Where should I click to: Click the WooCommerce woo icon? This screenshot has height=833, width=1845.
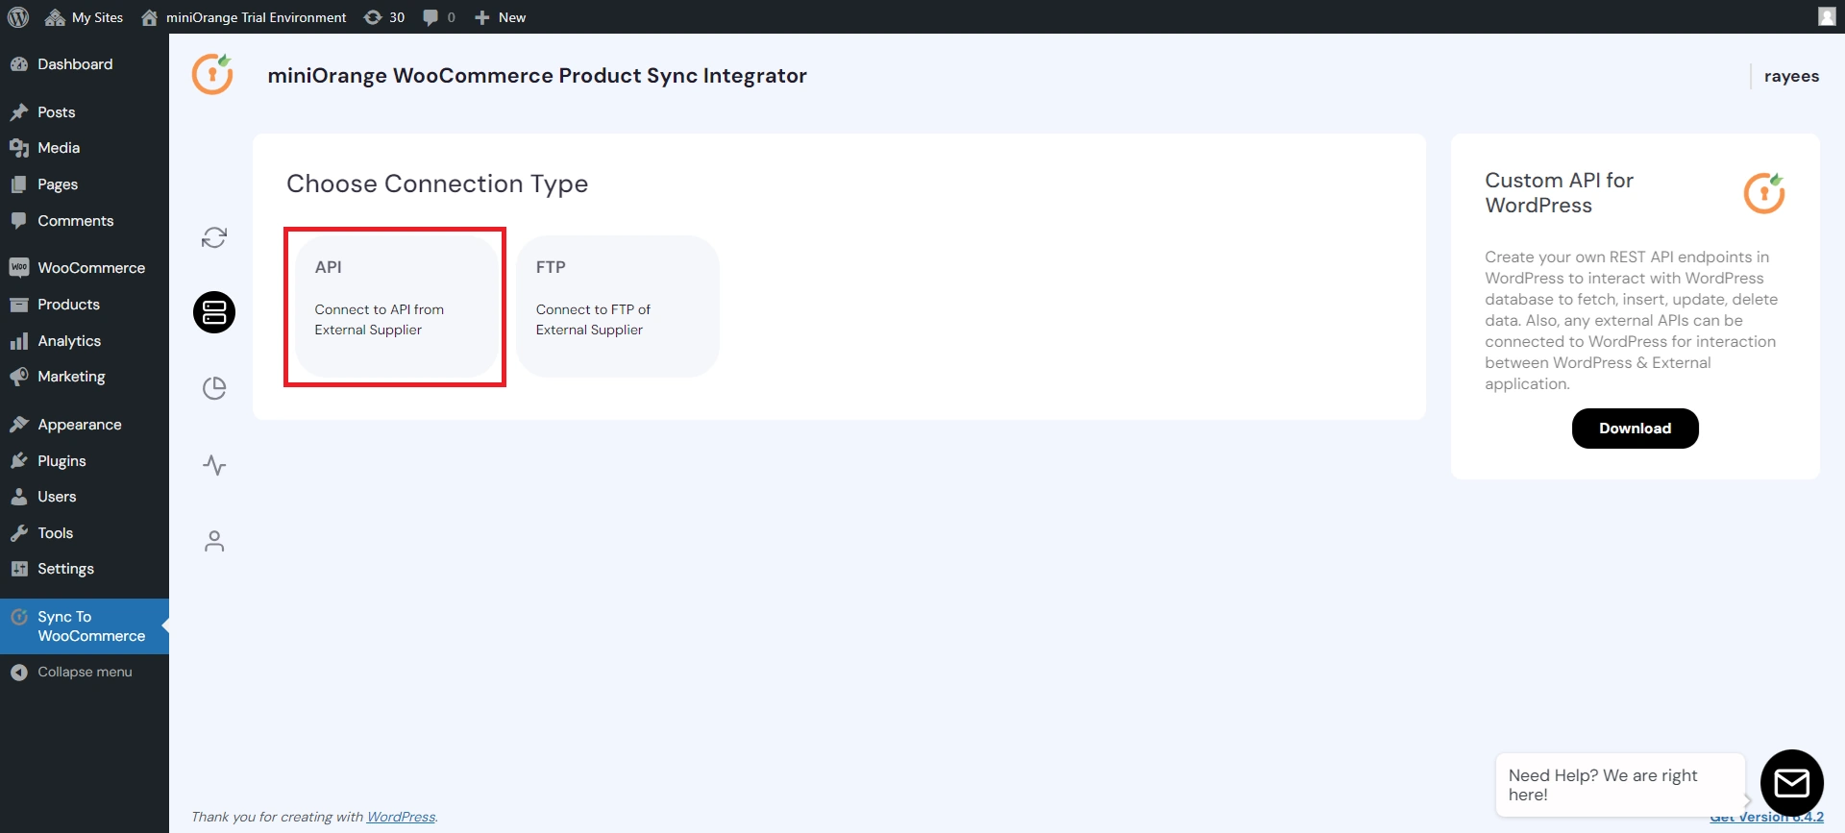coord(19,268)
